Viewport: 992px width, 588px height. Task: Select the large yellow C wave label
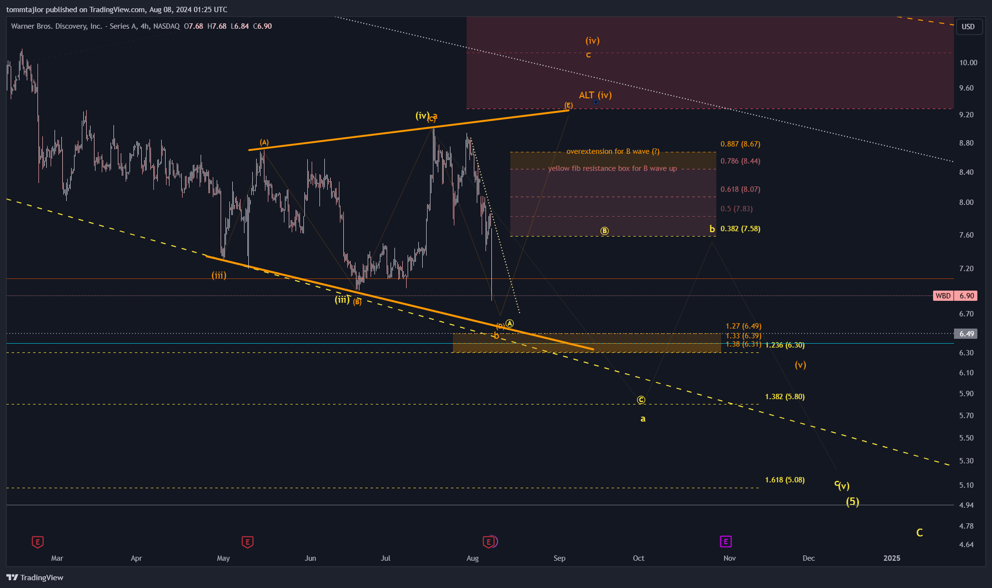(x=919, y=533)
